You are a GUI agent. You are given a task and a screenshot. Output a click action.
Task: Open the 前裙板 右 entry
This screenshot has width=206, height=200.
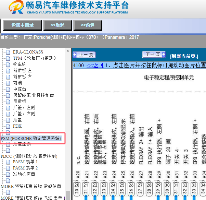point(22,77)
